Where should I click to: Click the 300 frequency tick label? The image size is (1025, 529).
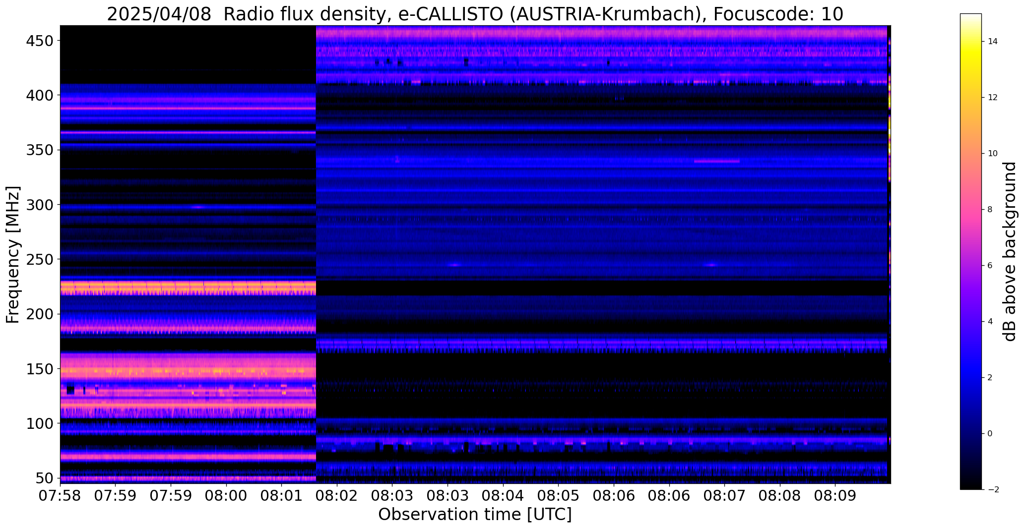(x=40, y=205)
